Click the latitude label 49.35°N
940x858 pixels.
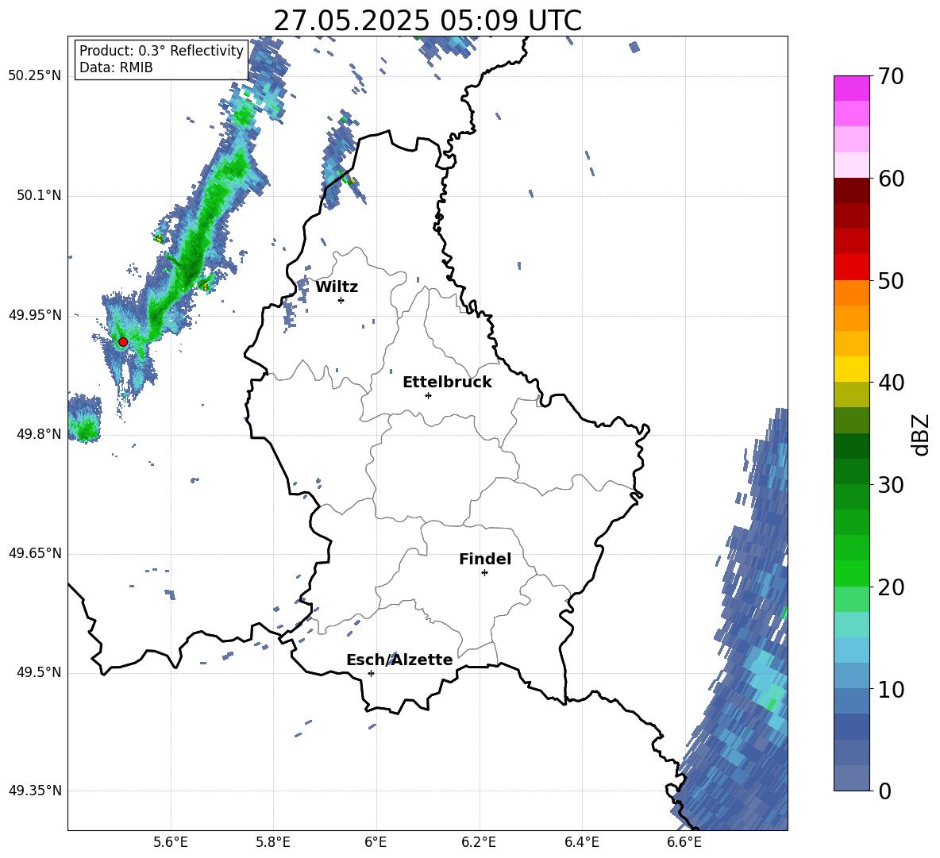pos(35,791)
